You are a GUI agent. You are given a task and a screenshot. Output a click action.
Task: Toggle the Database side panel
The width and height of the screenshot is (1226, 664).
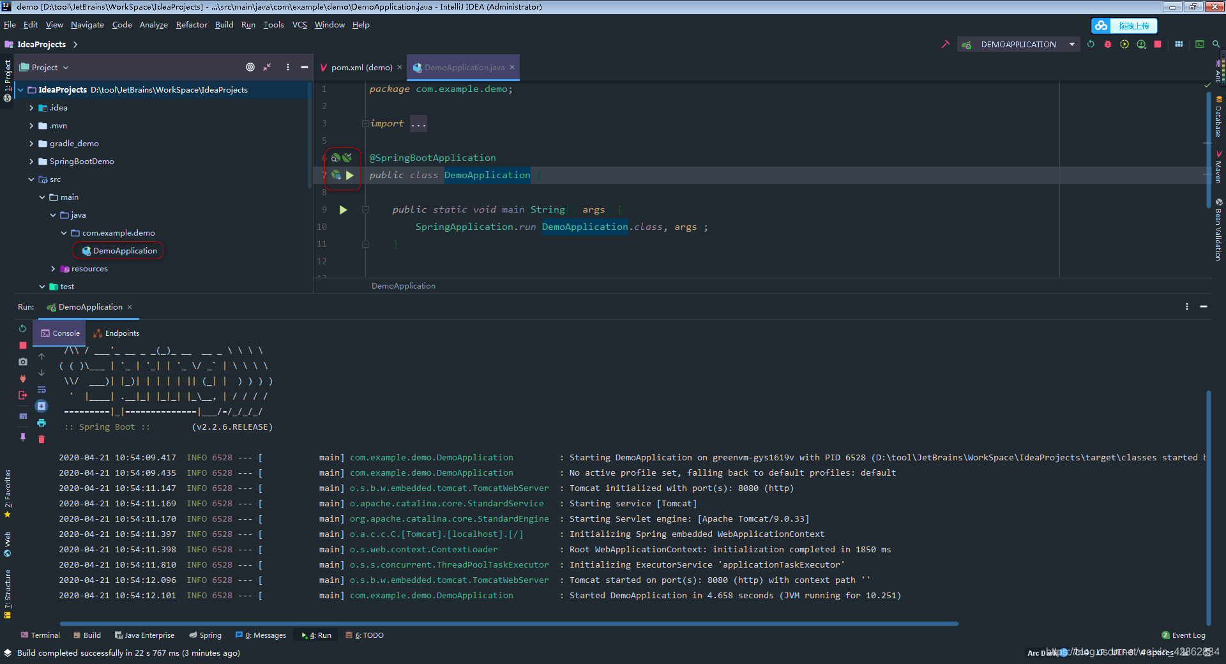coord(1218,116)
